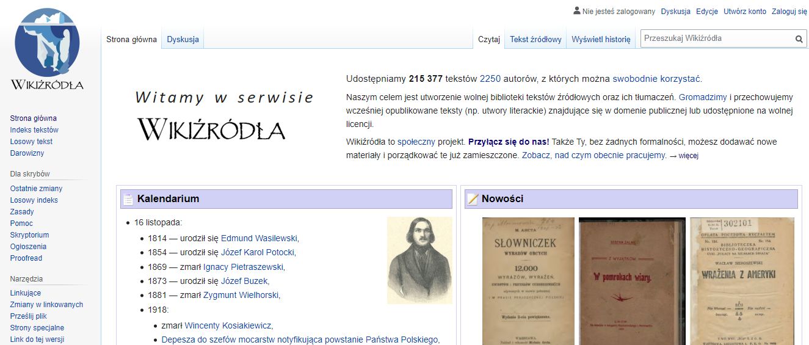809x345 pixels.
Task: Open Linkujące tool link
Action: pos(26,293)
